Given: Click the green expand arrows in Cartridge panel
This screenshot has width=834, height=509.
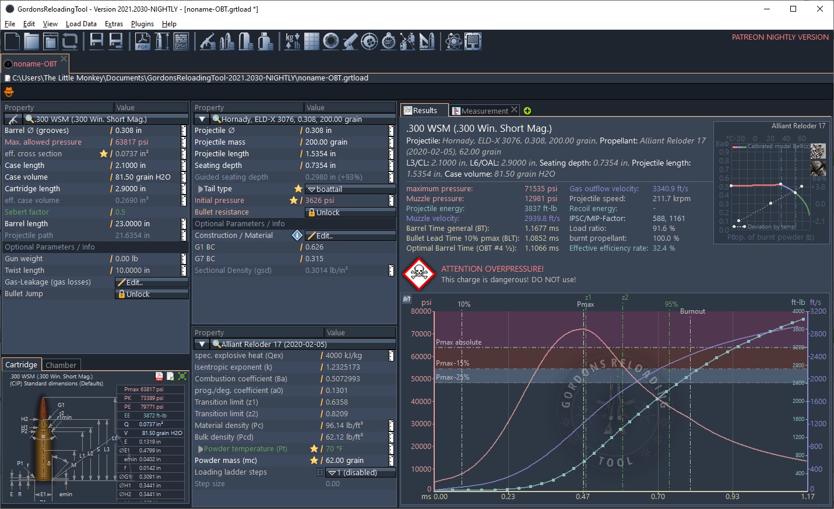Looking at the screenshot, I should click(182, 377).
